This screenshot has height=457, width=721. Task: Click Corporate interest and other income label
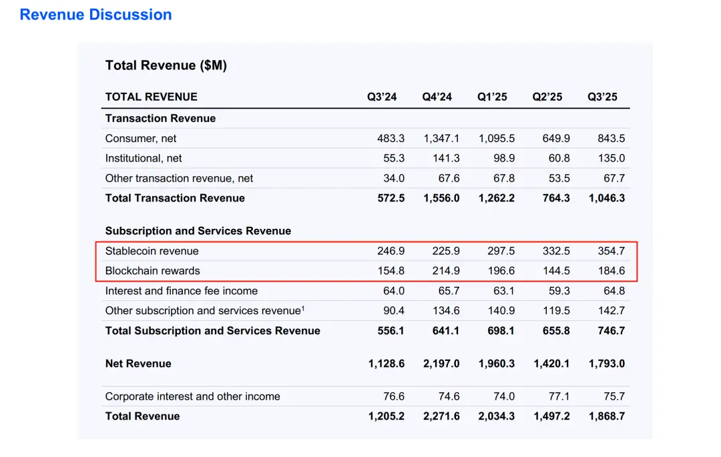(x=192, y=396)
